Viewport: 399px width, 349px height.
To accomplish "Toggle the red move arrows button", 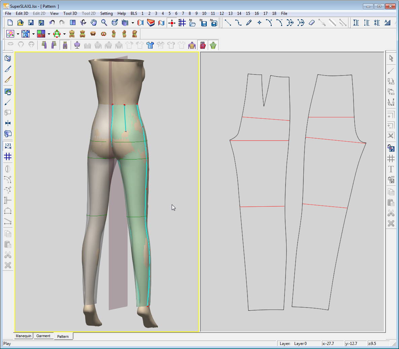I will (x=172, y=23).
